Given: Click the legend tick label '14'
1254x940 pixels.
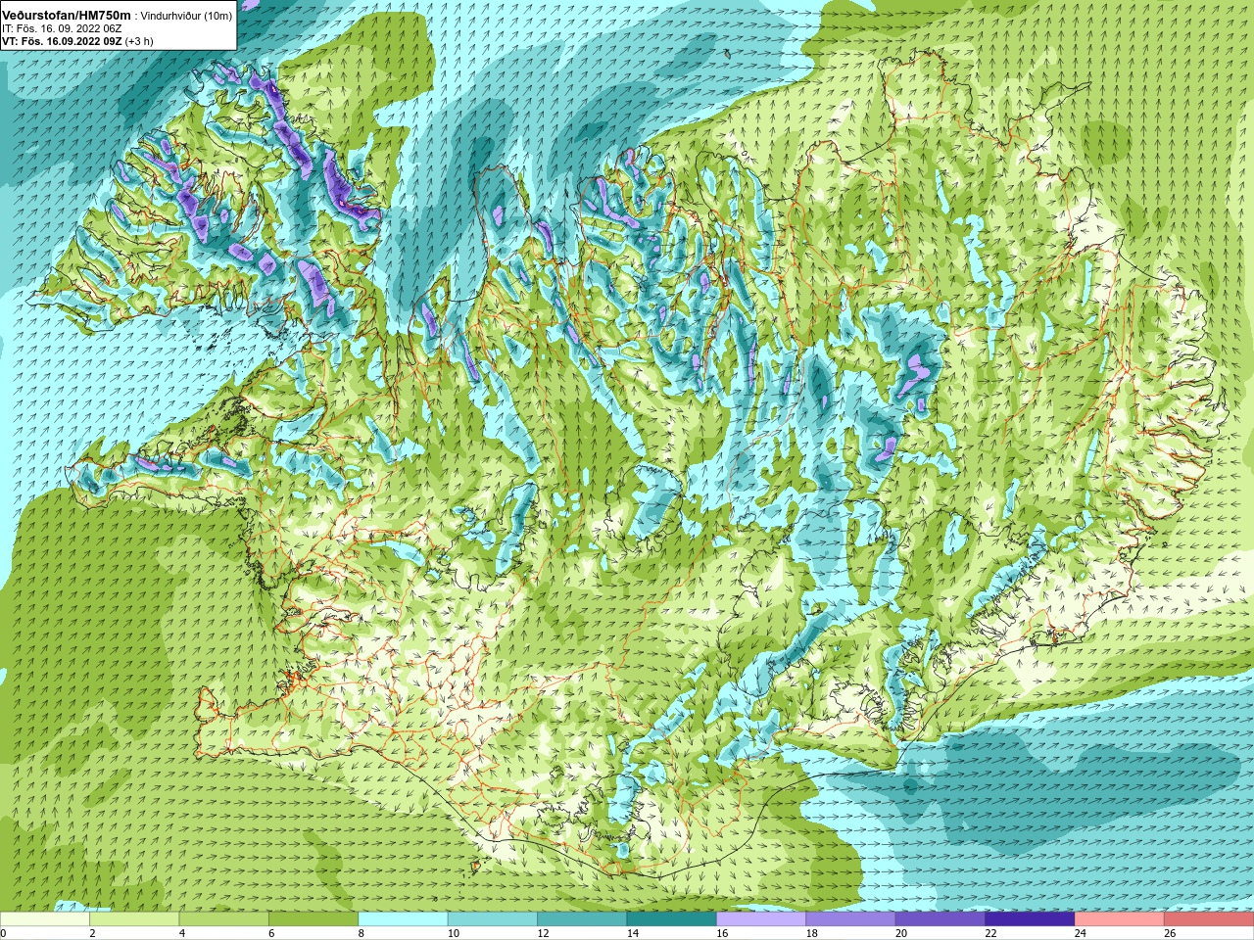Looking at the screenshot, I should (x=633, y=934).
